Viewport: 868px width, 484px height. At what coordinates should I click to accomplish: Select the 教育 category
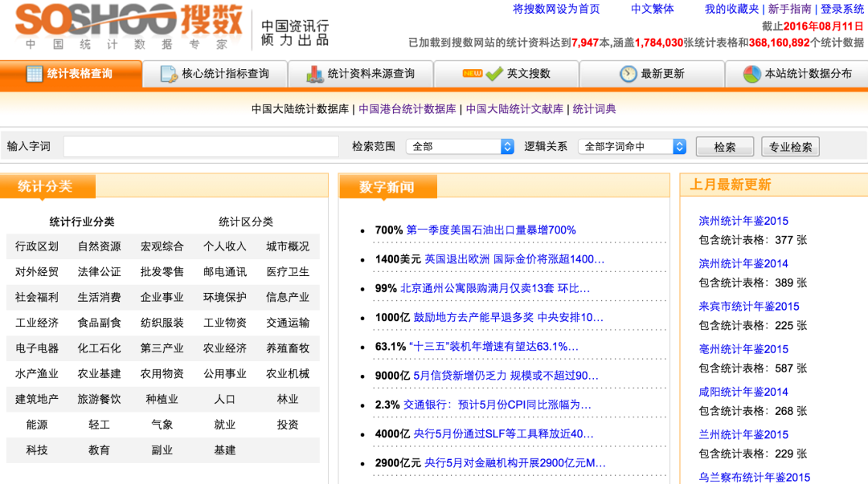point(99,449)
